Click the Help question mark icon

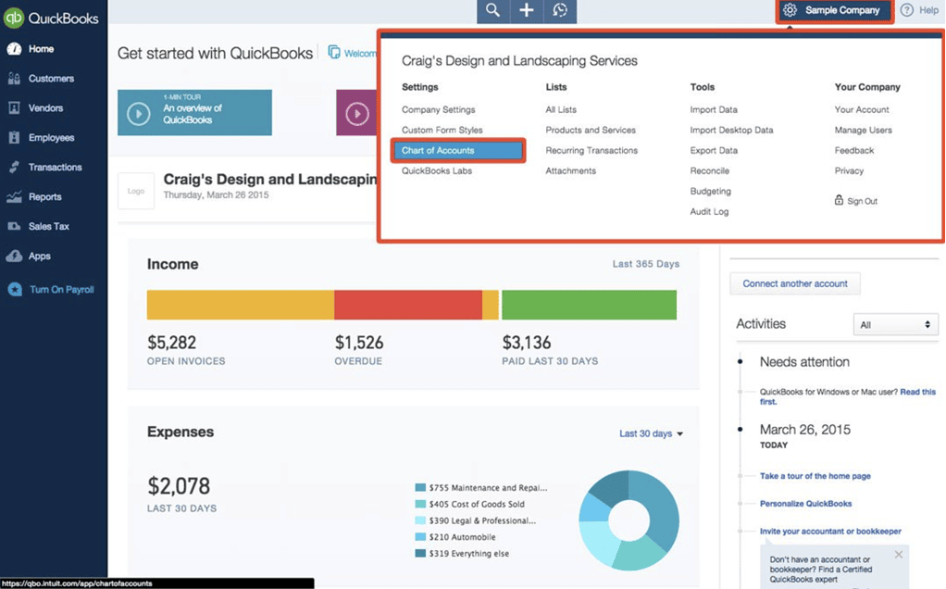tap(904, 10)
